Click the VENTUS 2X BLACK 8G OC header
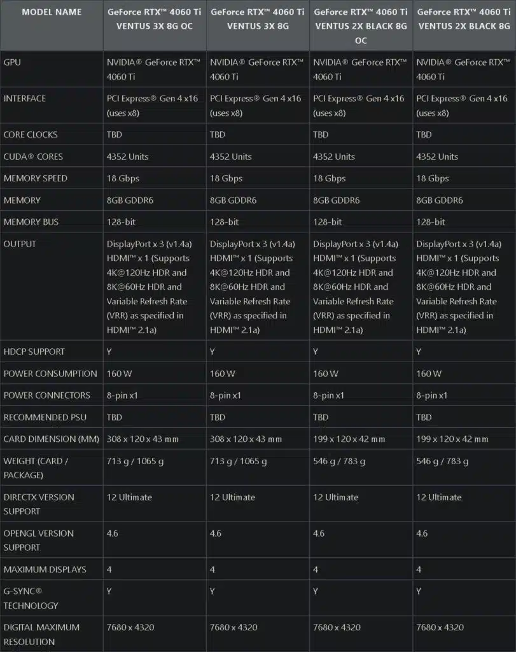The image size is (516, 652). click(x=361, y=26)
